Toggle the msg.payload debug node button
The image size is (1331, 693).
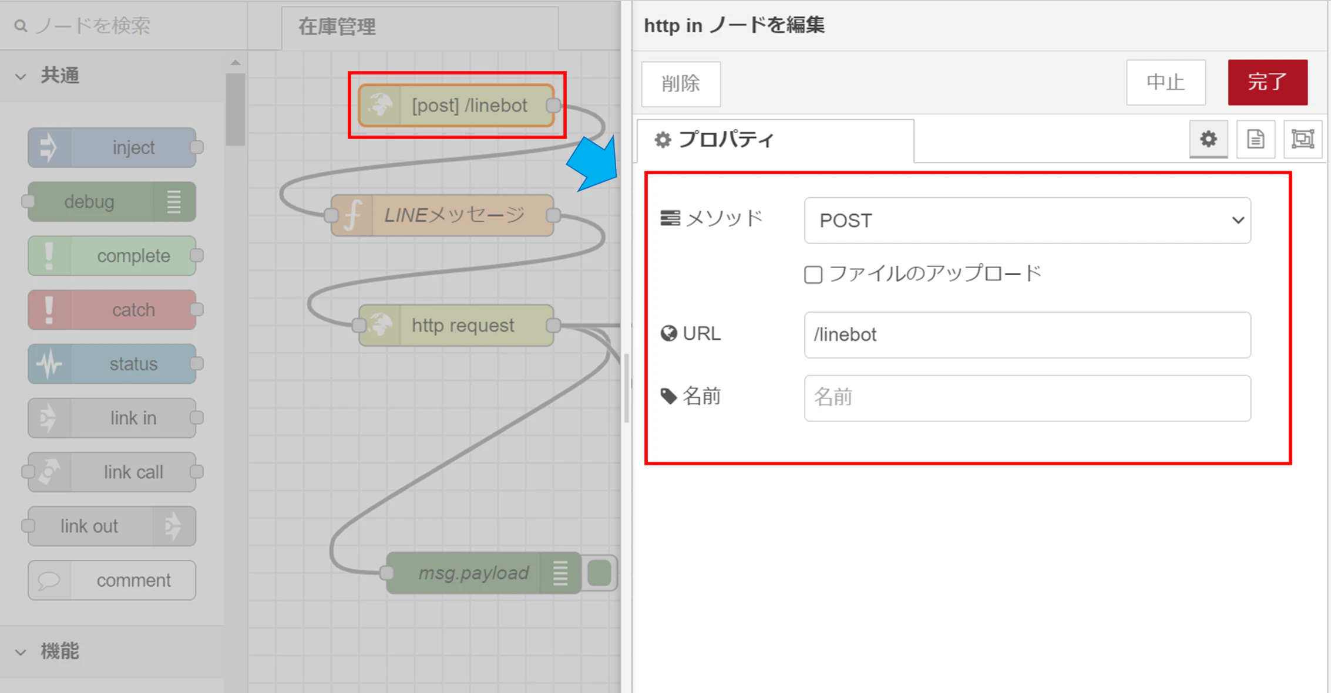[x=599, y=573]
